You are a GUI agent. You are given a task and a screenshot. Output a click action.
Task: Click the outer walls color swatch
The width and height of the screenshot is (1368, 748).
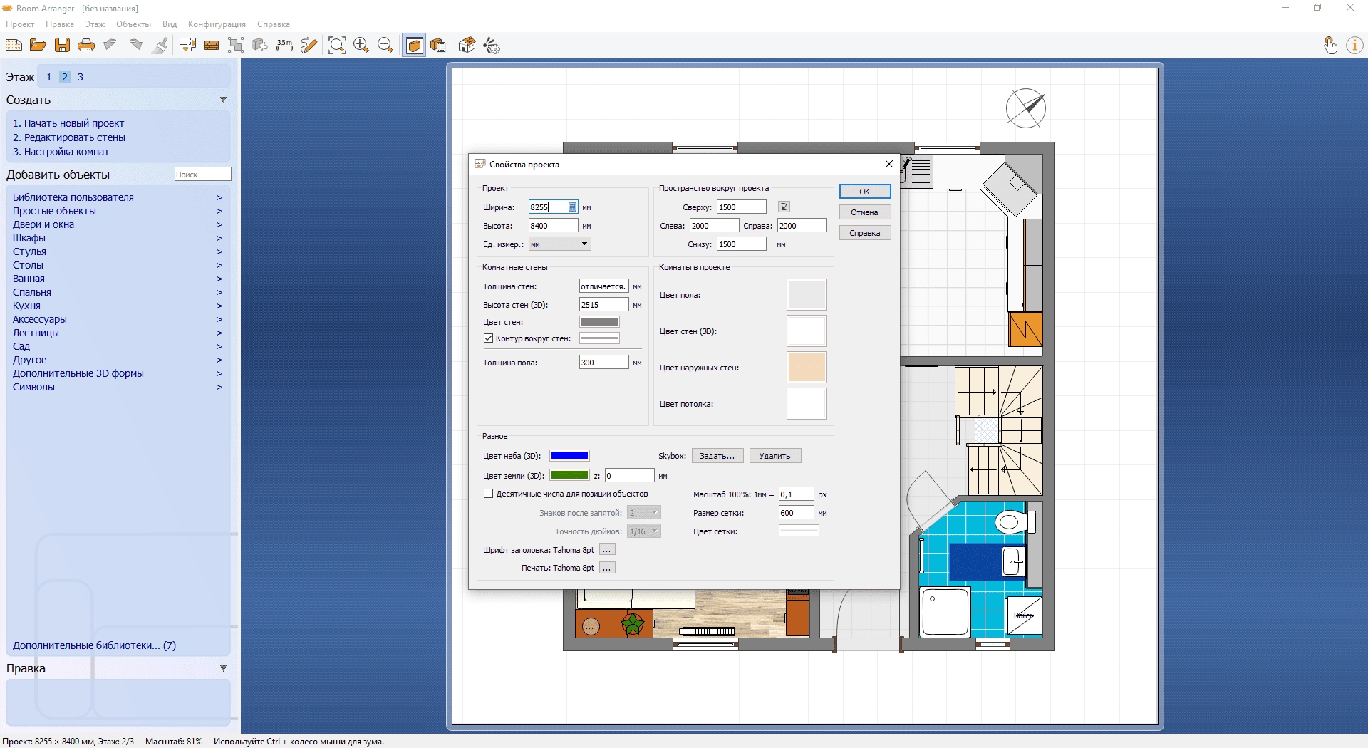coord(807,368)
